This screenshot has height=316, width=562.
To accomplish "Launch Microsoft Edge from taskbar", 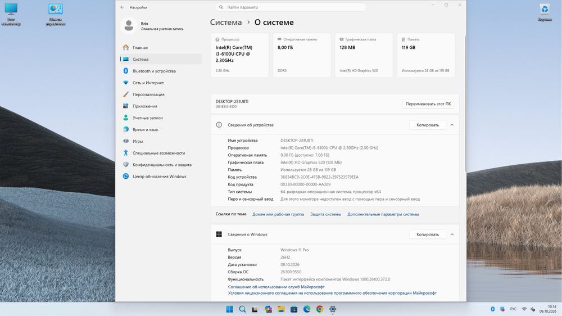I will coord(307,309).
